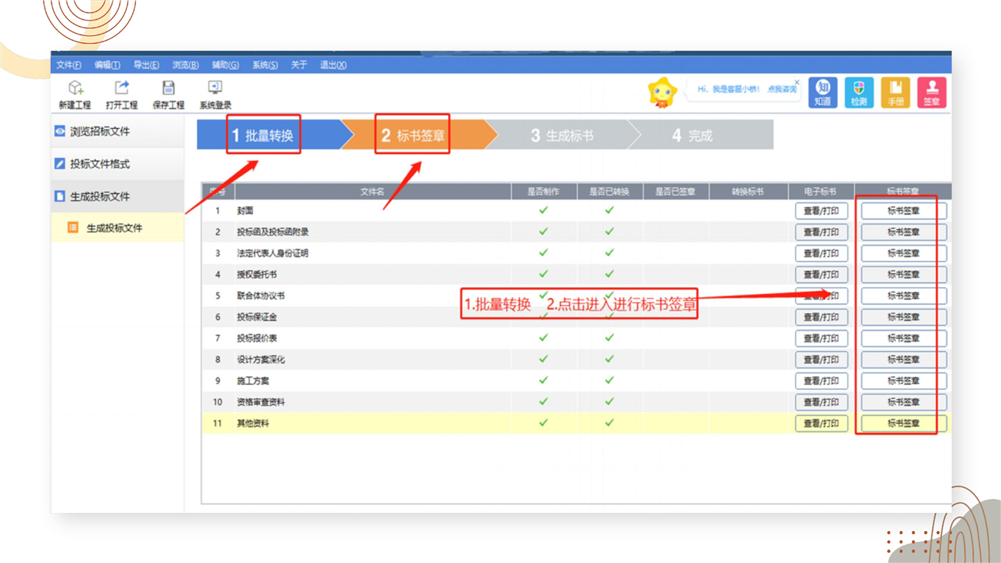Open the 系统(S) menu
Image resolution: width=1001 pixels, height=563 pixels.
pos(264,65)
